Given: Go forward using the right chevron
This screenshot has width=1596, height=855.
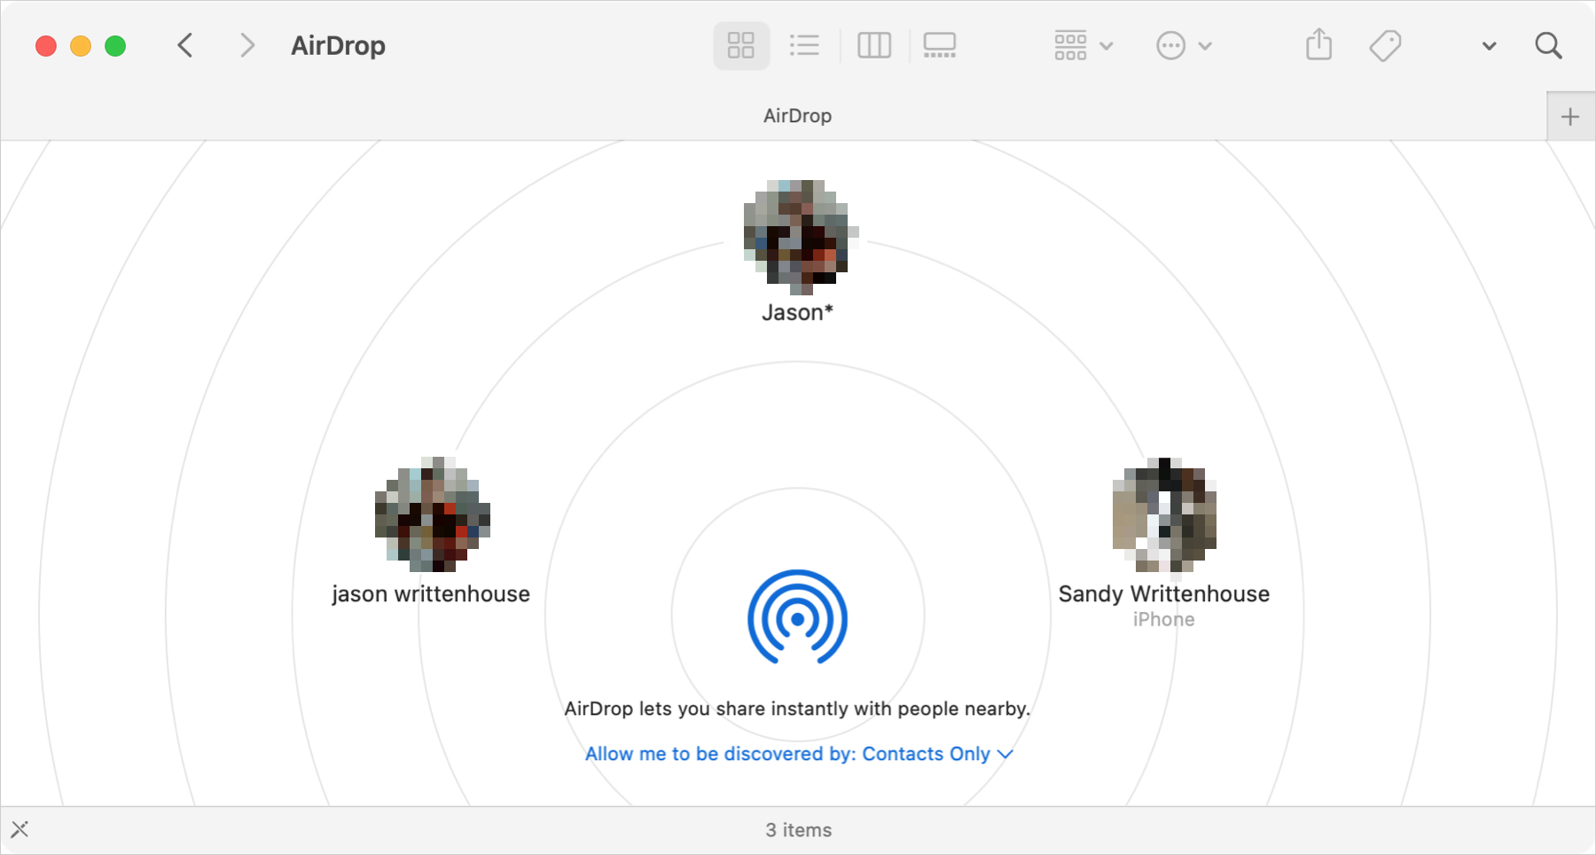Looking at the screenshot, I should (x=247, y=45).
